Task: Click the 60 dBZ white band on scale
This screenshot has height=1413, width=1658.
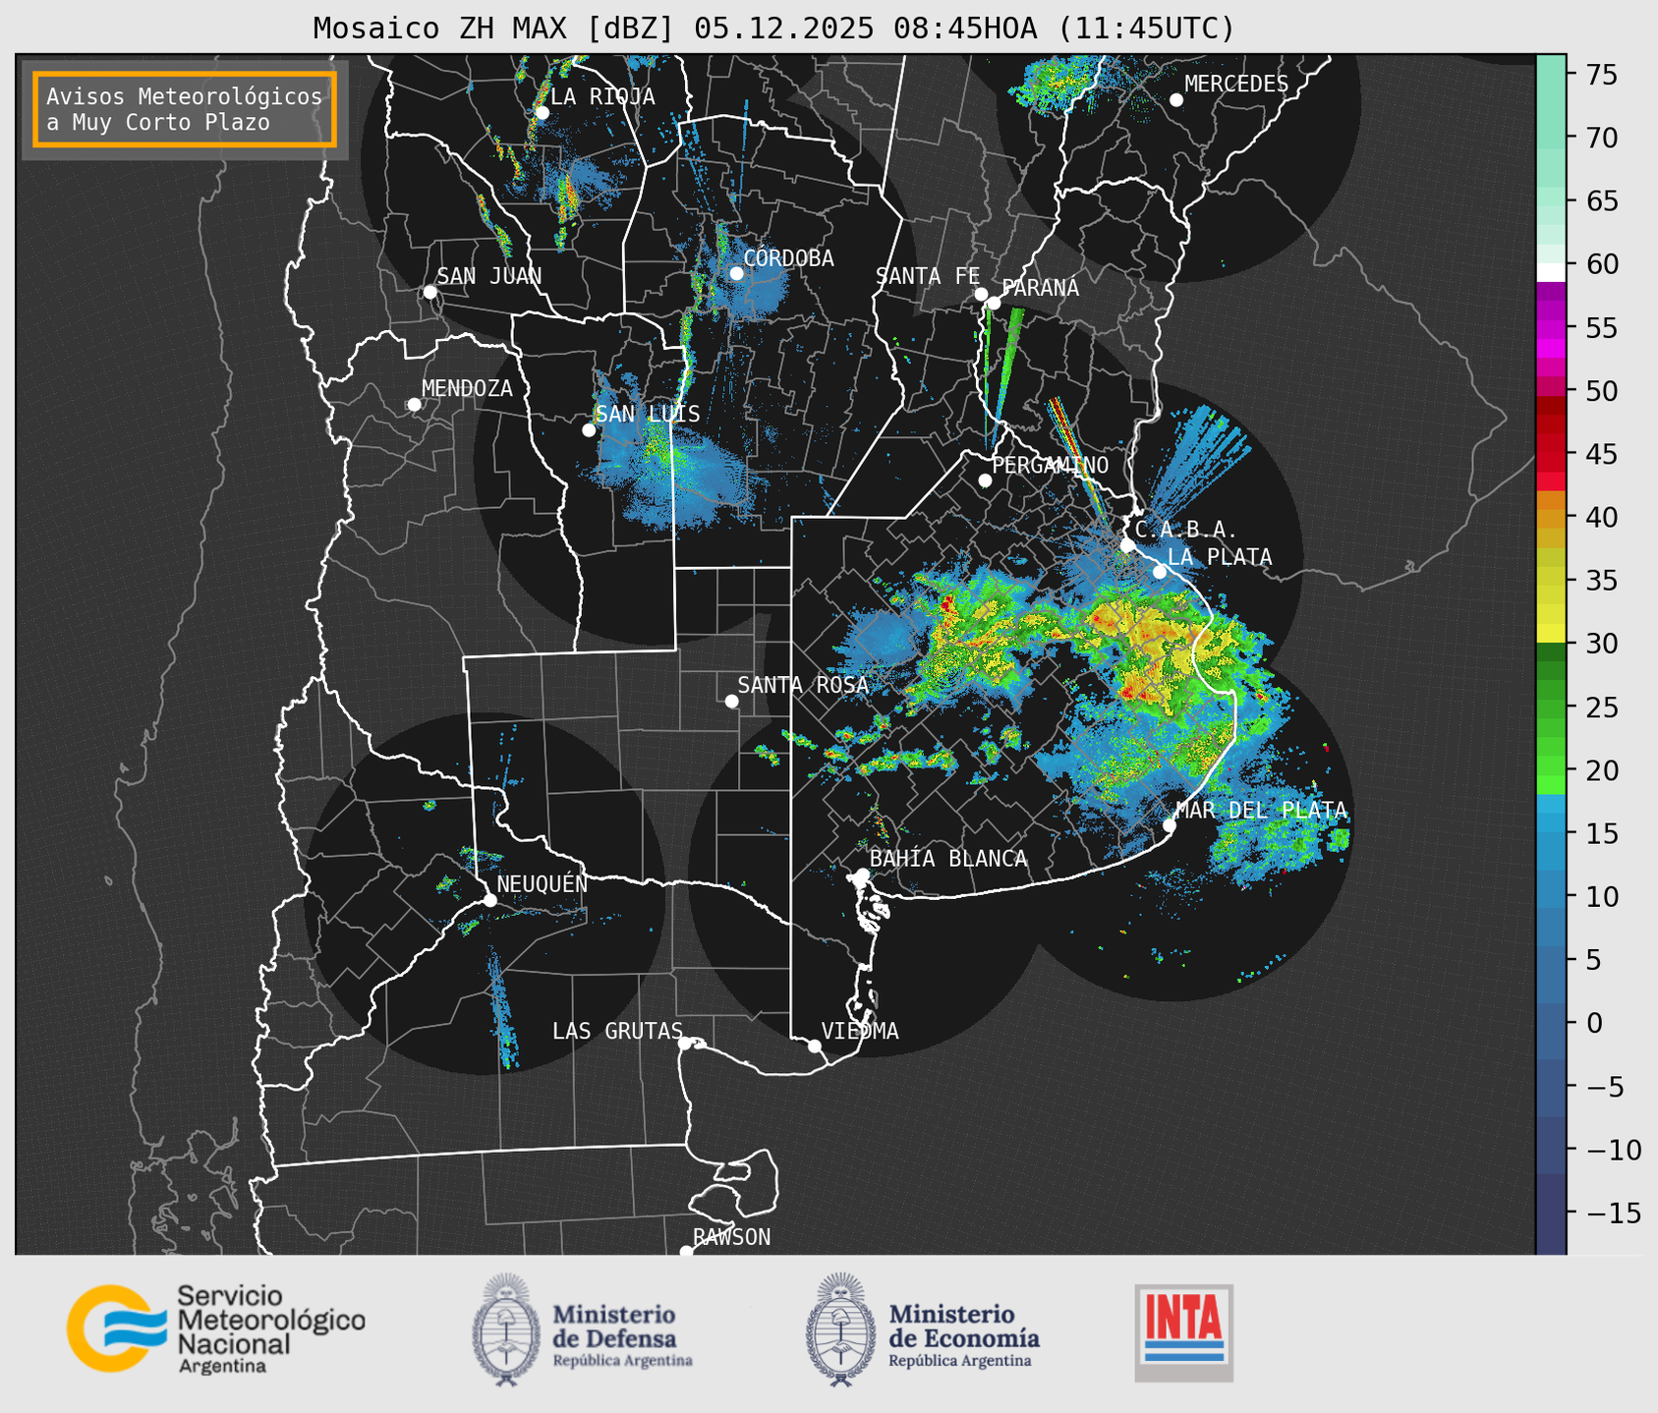Action: tap(1551, 271)
